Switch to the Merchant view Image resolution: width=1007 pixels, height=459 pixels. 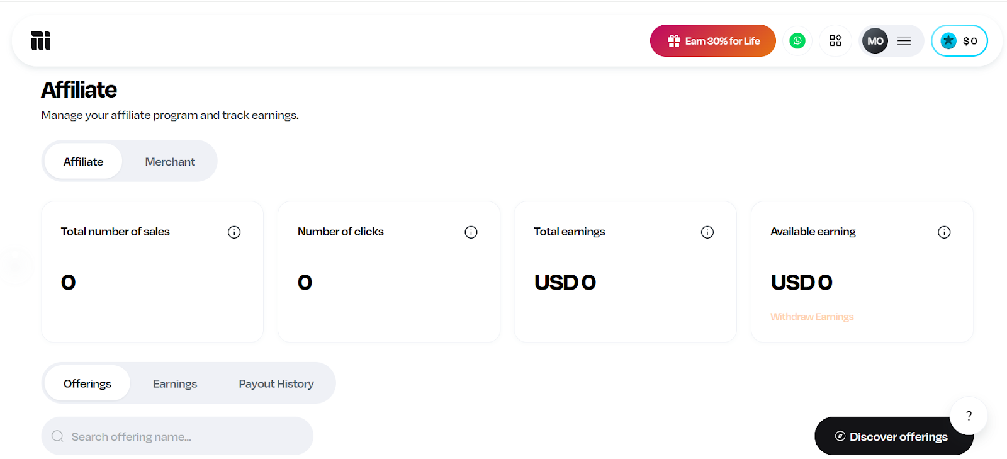tap(169, 161)
